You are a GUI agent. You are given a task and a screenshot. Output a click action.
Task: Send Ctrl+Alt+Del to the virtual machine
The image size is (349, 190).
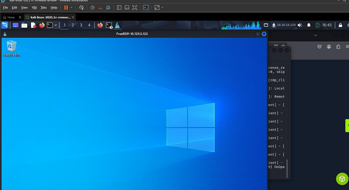[x=81, y=8]
